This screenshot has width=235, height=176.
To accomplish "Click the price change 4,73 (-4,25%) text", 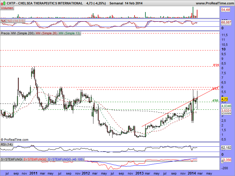I will 96,3.
